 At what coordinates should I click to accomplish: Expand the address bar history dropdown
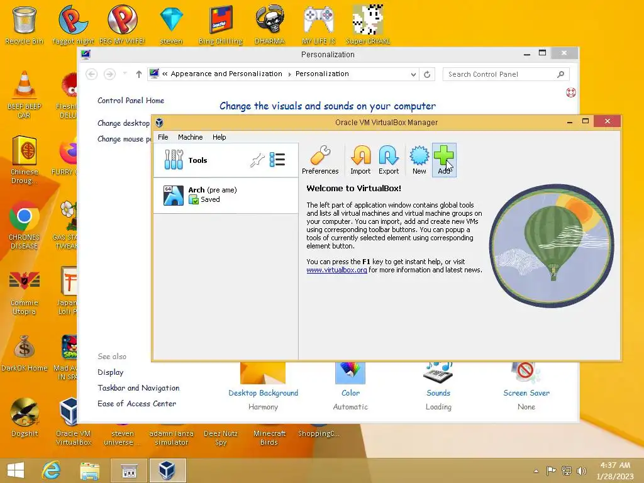[x=413, y=74]
